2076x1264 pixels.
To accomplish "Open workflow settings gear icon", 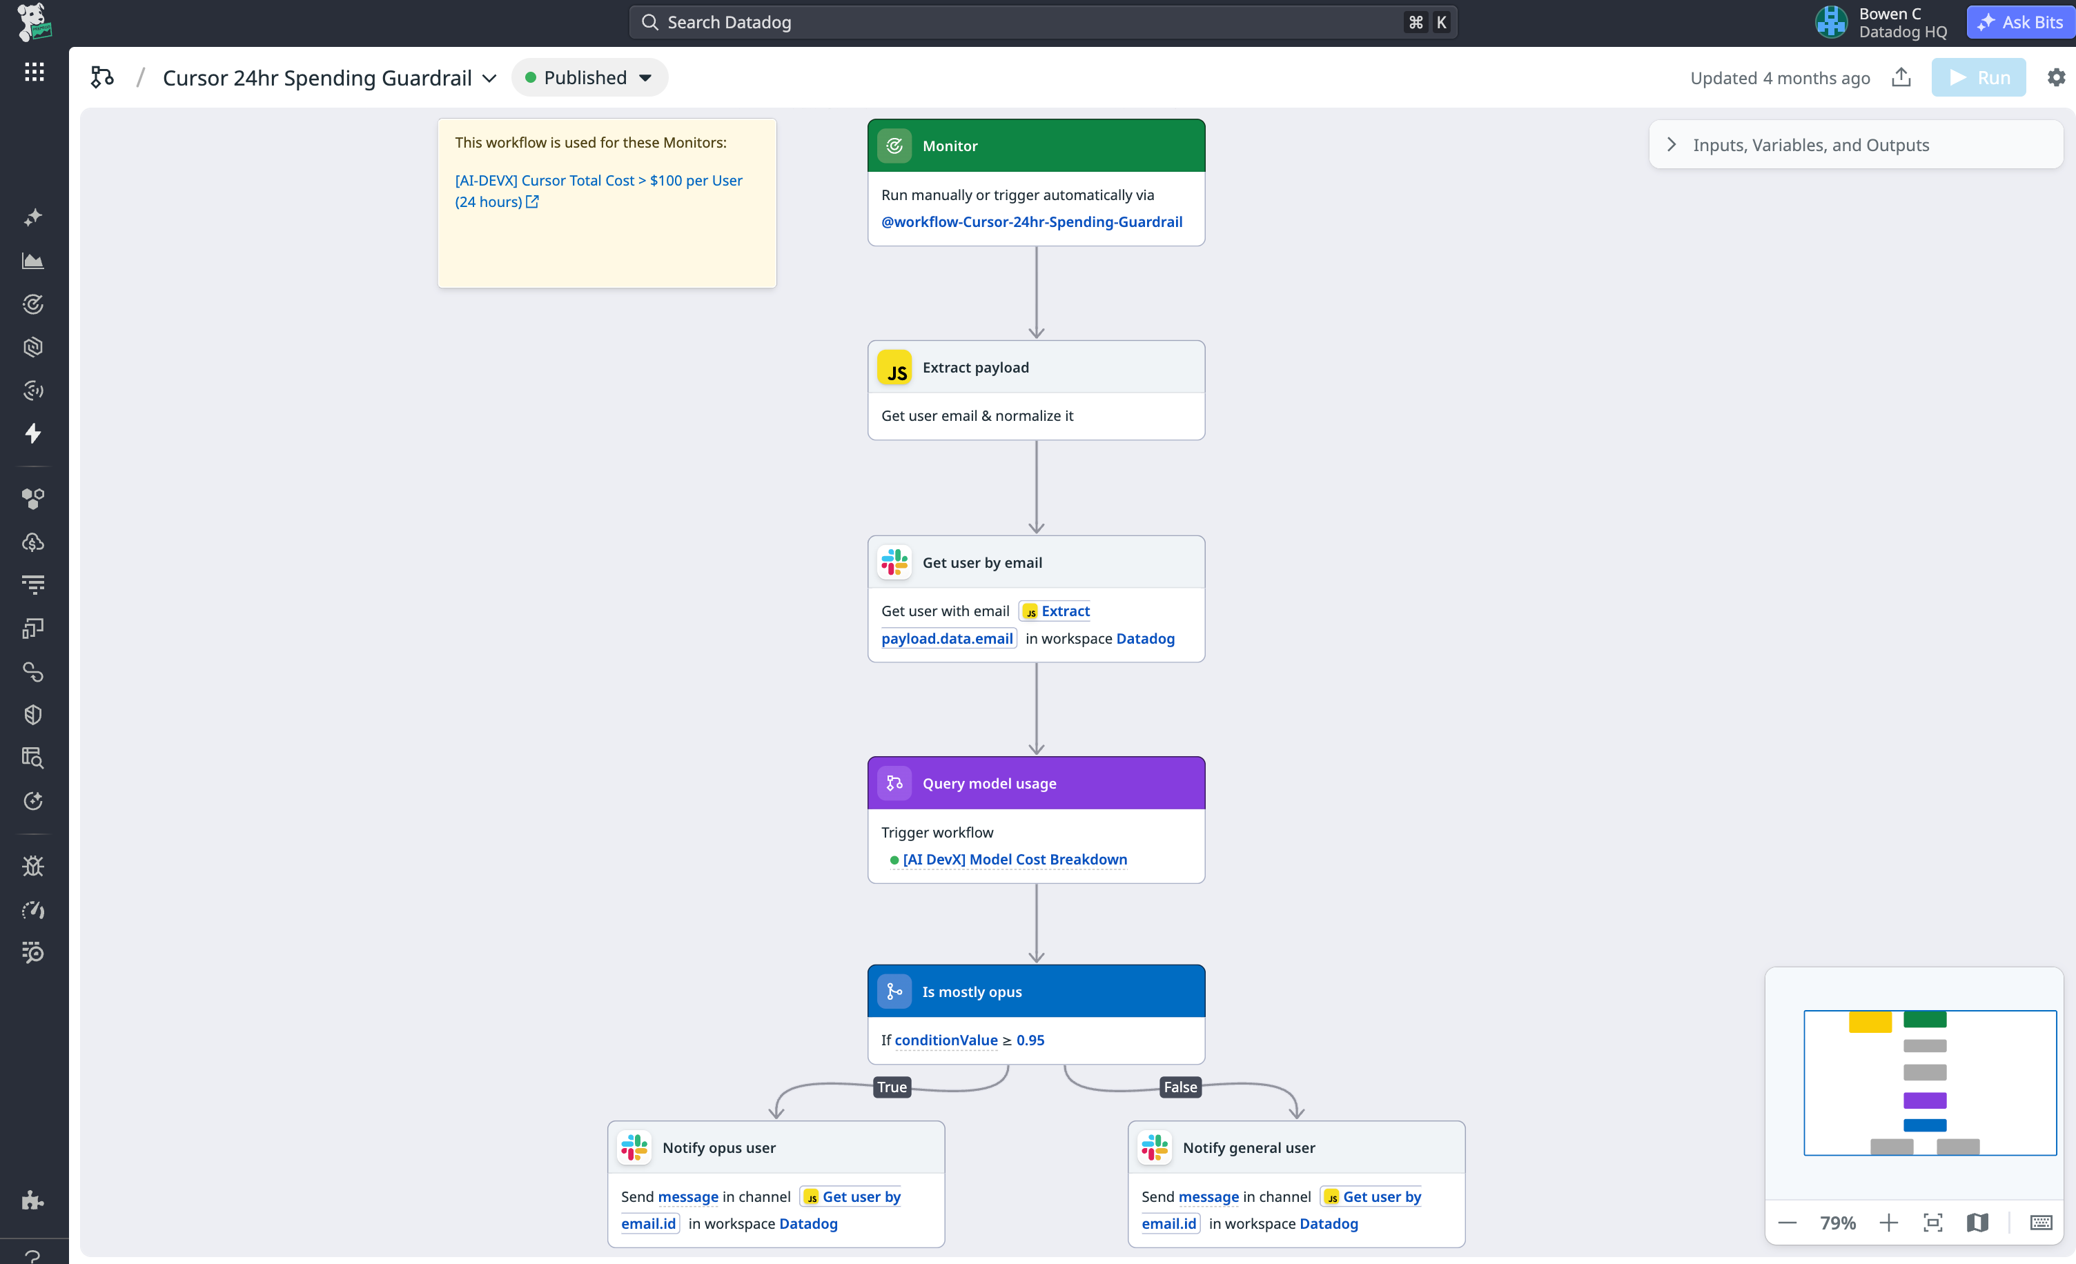I will tap(2056, 77).
